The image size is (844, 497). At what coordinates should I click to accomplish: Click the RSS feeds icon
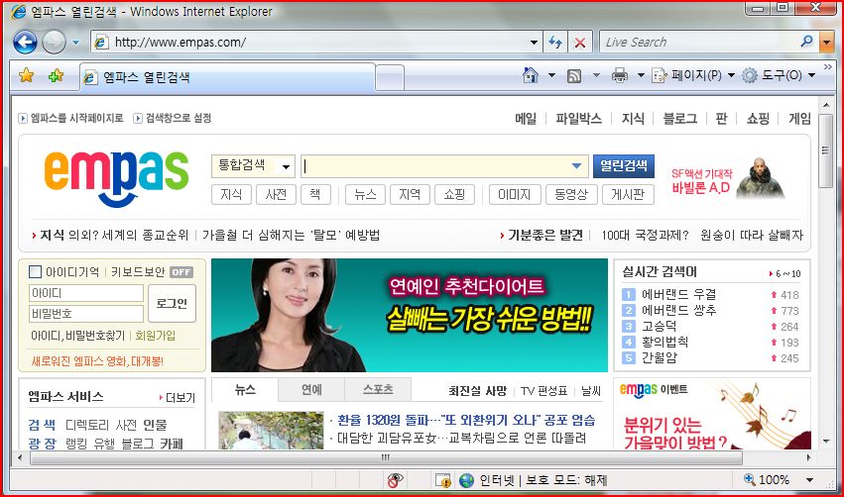coord(574,76)
